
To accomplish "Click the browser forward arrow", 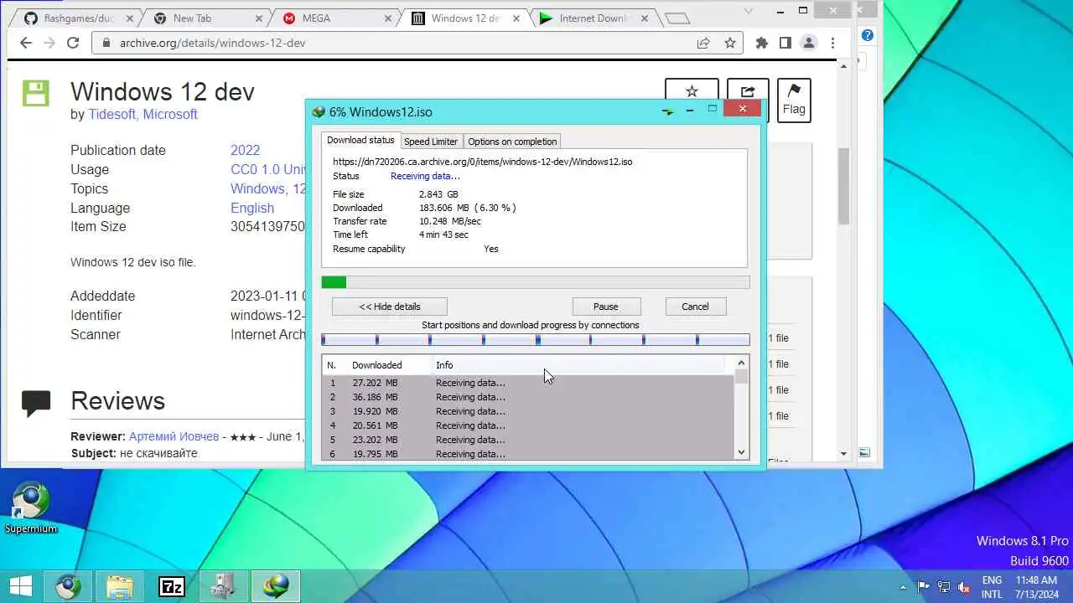I will tap(49, 43).
